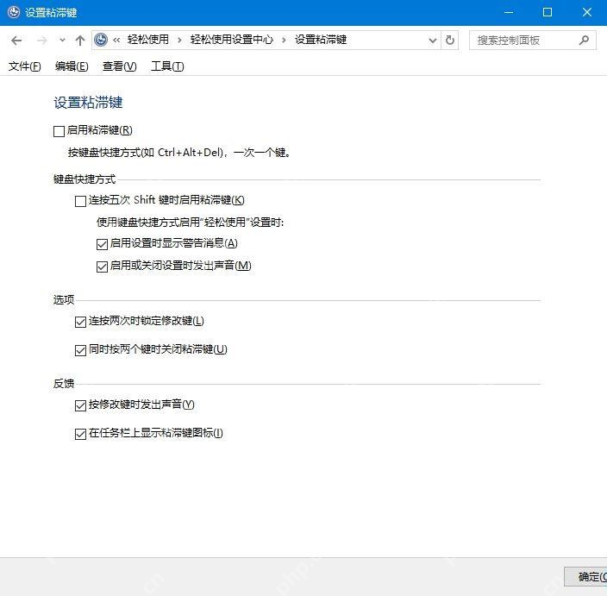Go up one level arrow
Screen dimensions: 607x596
point(80,41)
